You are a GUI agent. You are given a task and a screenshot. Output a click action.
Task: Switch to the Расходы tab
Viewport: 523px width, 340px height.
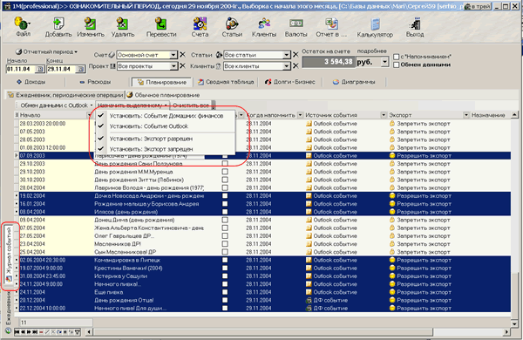click(x=95, y=82)
